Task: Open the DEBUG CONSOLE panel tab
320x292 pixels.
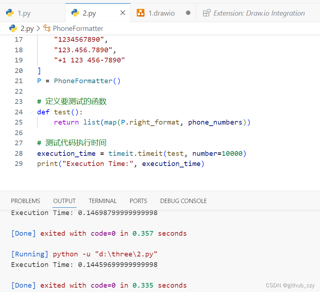Action: pyautogui.click(x=183, y=201)
